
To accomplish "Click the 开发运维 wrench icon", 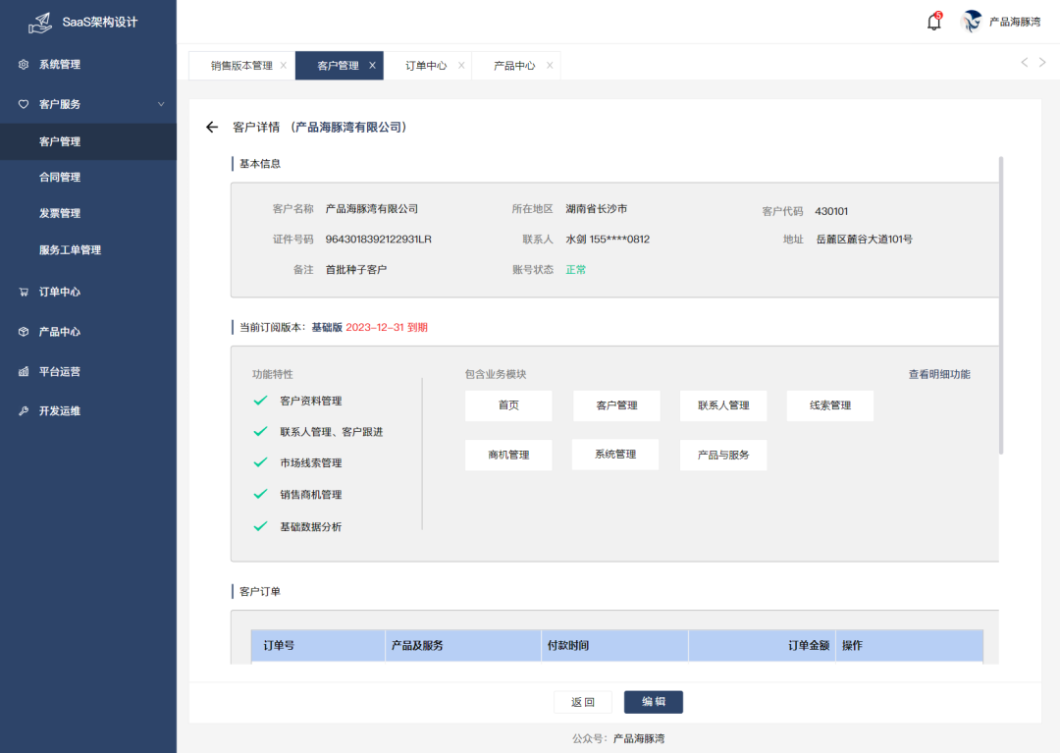I will (24, 411).
